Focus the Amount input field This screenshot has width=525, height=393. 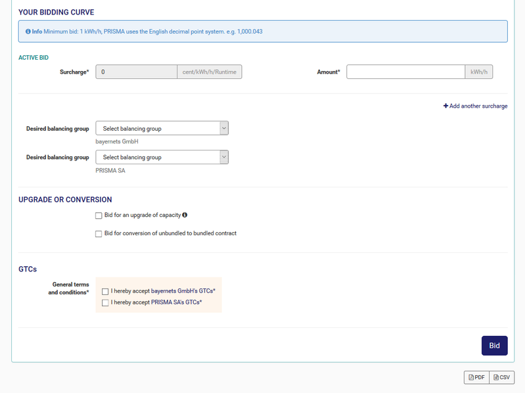pos(405,72)
